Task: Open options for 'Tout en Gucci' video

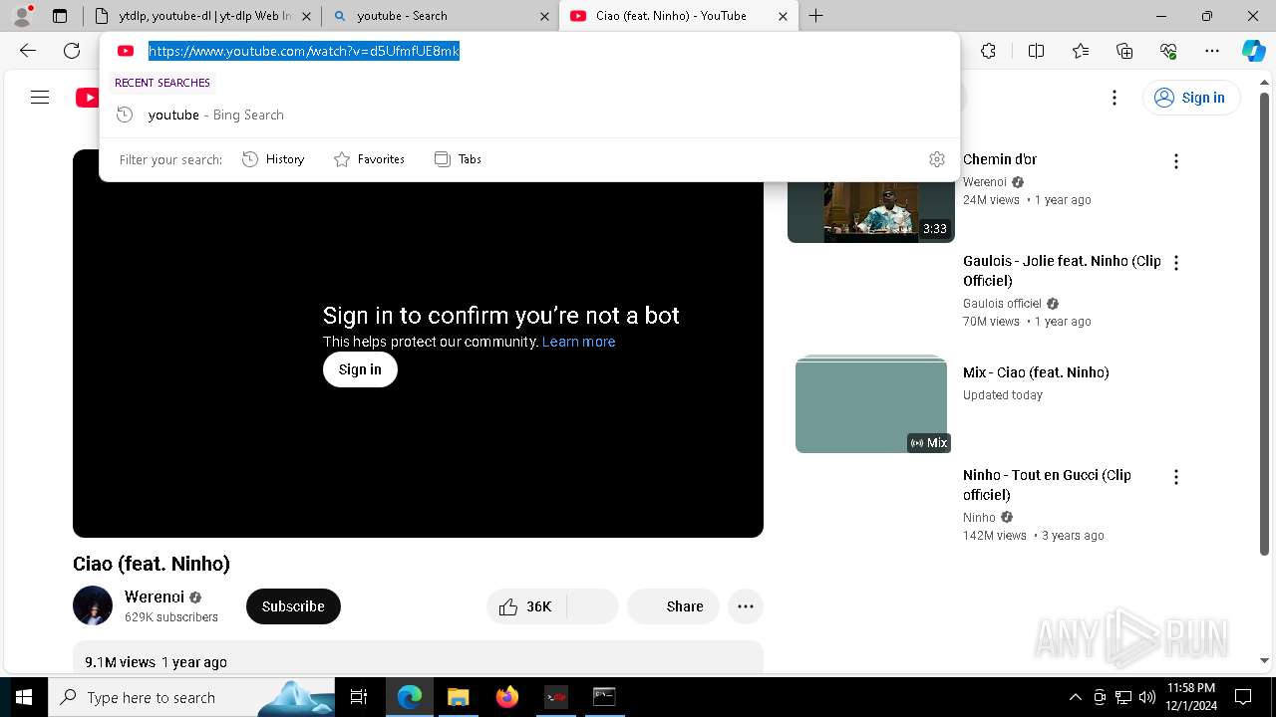Action: coord(1176,477)
